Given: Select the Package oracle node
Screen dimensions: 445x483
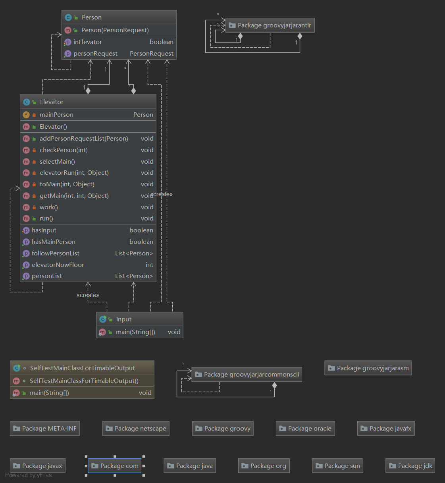Looking at the screenshot, I should click(305, 429).
